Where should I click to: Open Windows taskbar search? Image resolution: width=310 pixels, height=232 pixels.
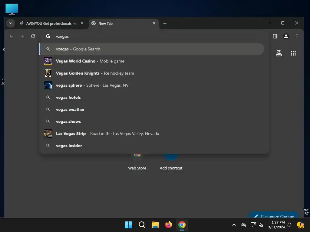coord(142,225)
